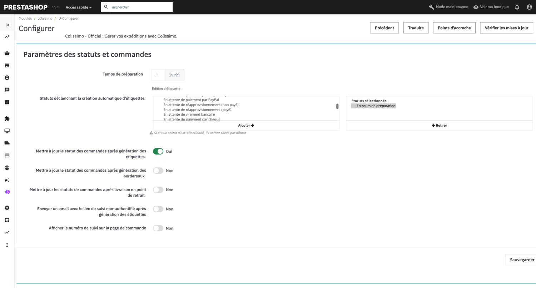The image size is (536, 288).
Task: Open the Stats bar-chart icon in sidebar
Action: tap(7, 102)
